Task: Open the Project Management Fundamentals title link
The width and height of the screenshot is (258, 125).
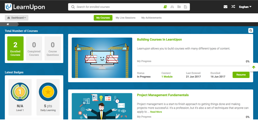Action: 163,95
